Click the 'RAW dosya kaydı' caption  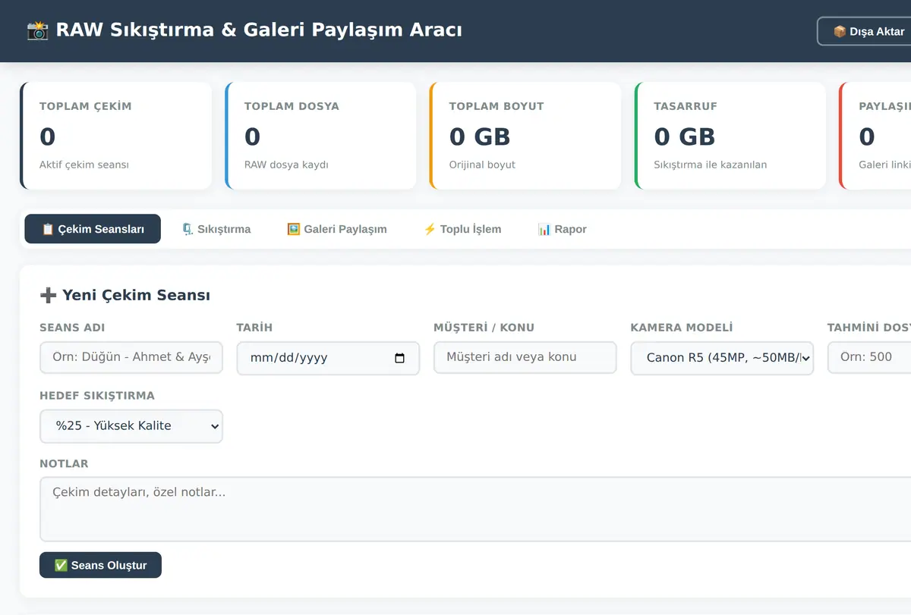pyautogui.click(x=286, y=165)
